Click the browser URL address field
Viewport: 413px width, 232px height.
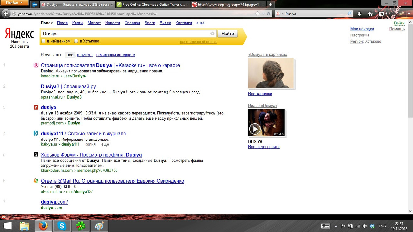136,14
